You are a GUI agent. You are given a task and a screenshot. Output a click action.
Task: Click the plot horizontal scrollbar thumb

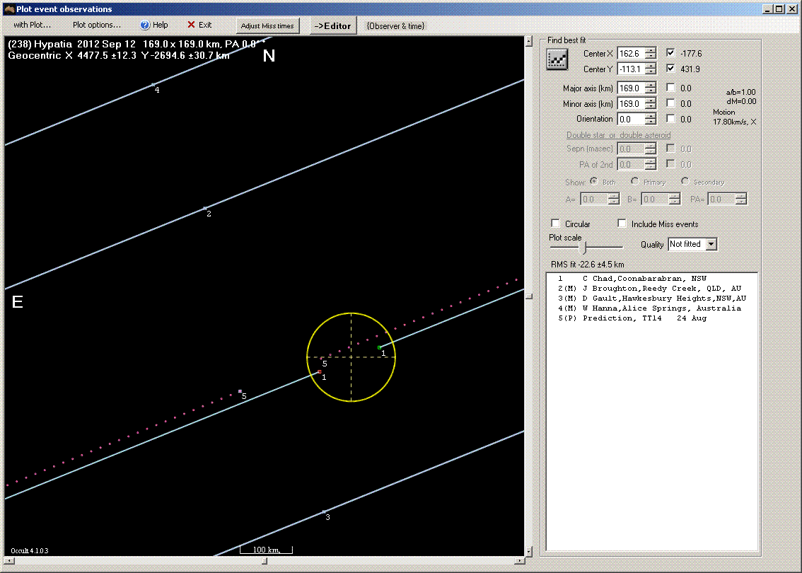265,561
